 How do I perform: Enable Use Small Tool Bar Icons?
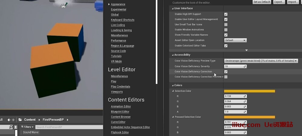(226, 25)
